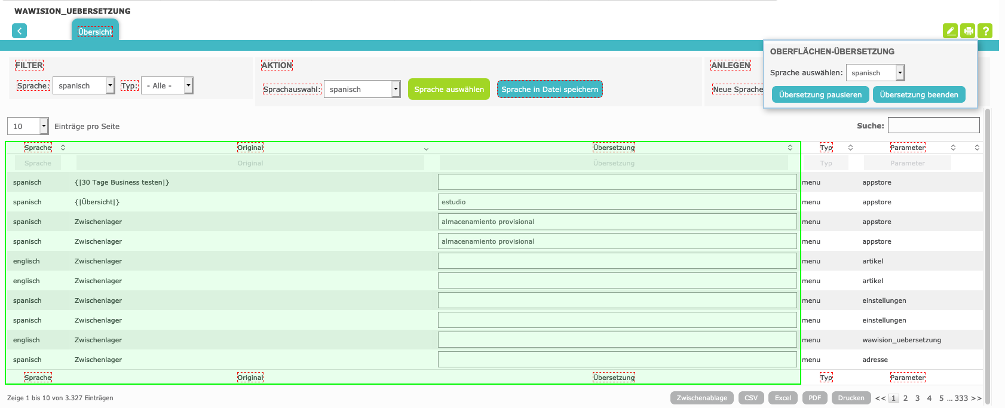This screenshot has width=1005, height=408.
Task: Open help with the question mark icon
Action: point(985,31)
